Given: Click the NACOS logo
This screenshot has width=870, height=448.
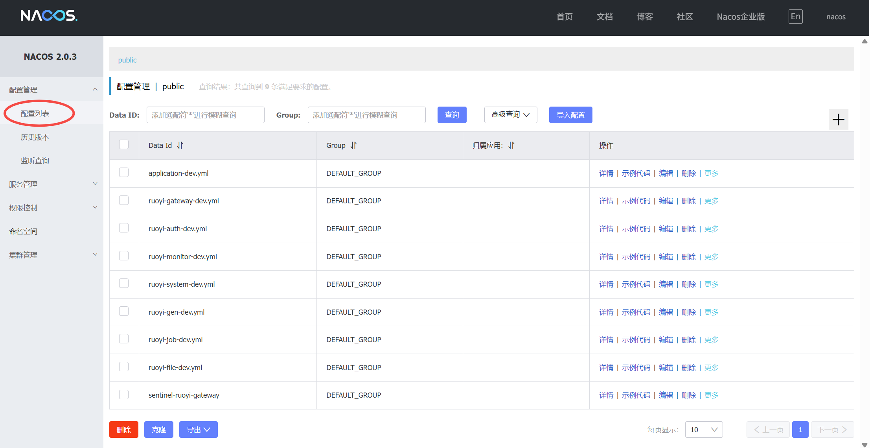Looking at the screenshot, I should click(49, 16).
